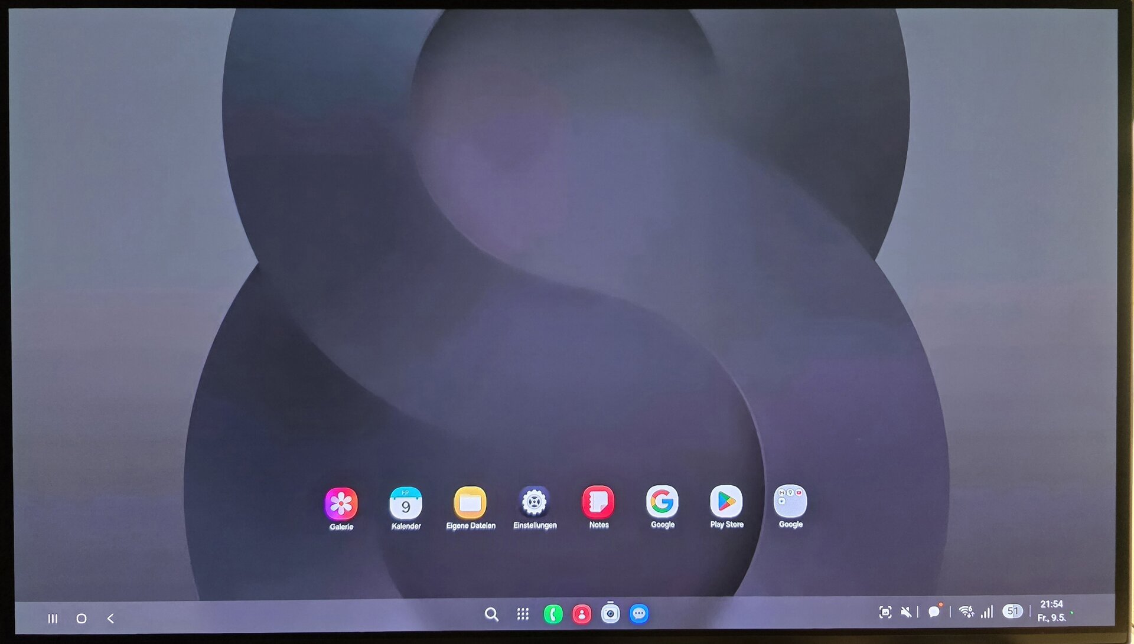Open the Google search app
Image resolution: width=1134 pixels, height=644 pixels.
[x=662, y=502]
